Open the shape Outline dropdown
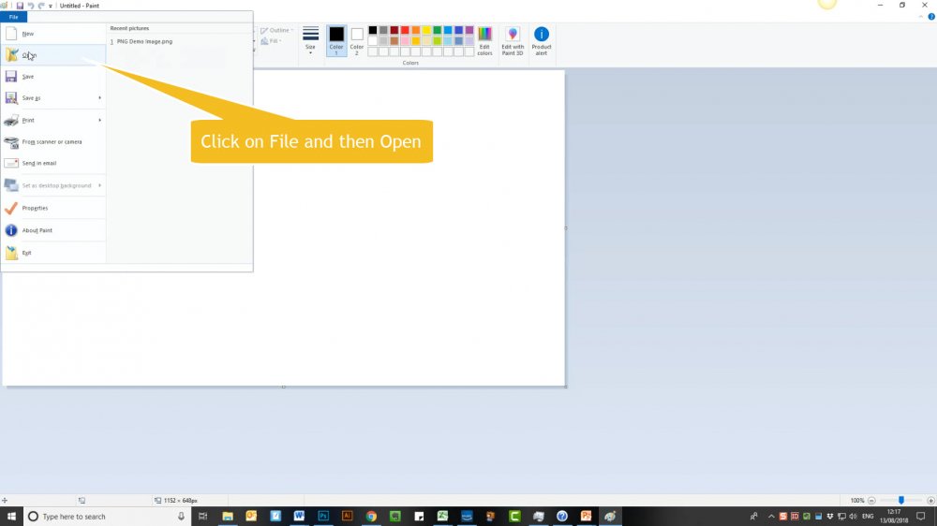Image resolution: width=937 pixels, height=526 pixels. pyautogui.click(x=276, y=31)
